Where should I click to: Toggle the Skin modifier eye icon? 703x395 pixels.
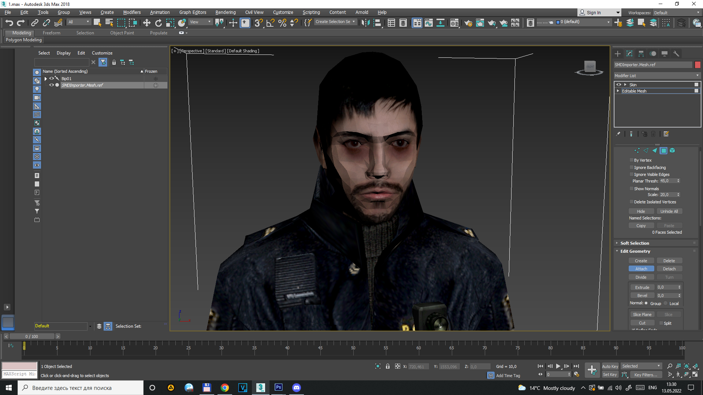[x=619, y=84]
